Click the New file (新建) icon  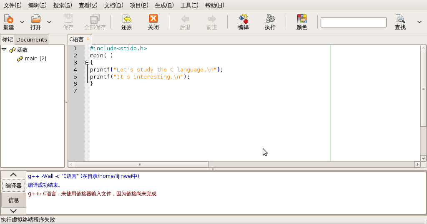coord(8,19)
